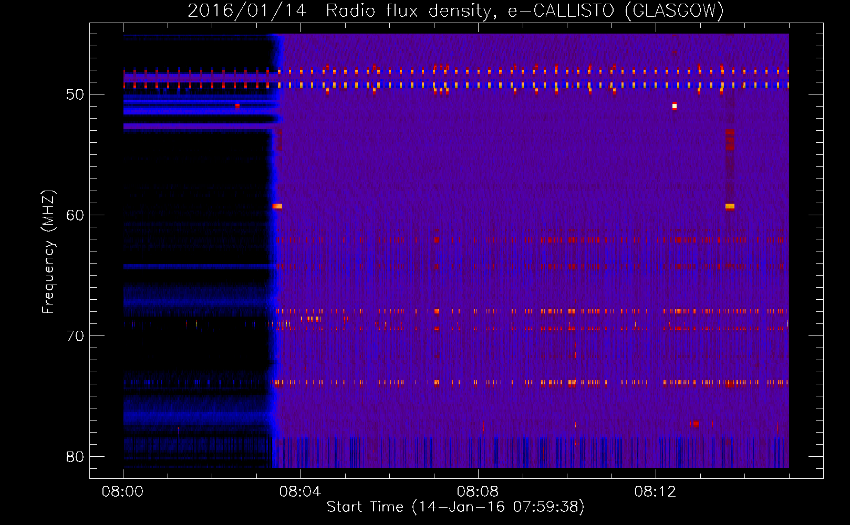Select the Frequency (MHZ) axis label
Screen dimensions: 850x525
pyautogui.click(x=48, y=252)
